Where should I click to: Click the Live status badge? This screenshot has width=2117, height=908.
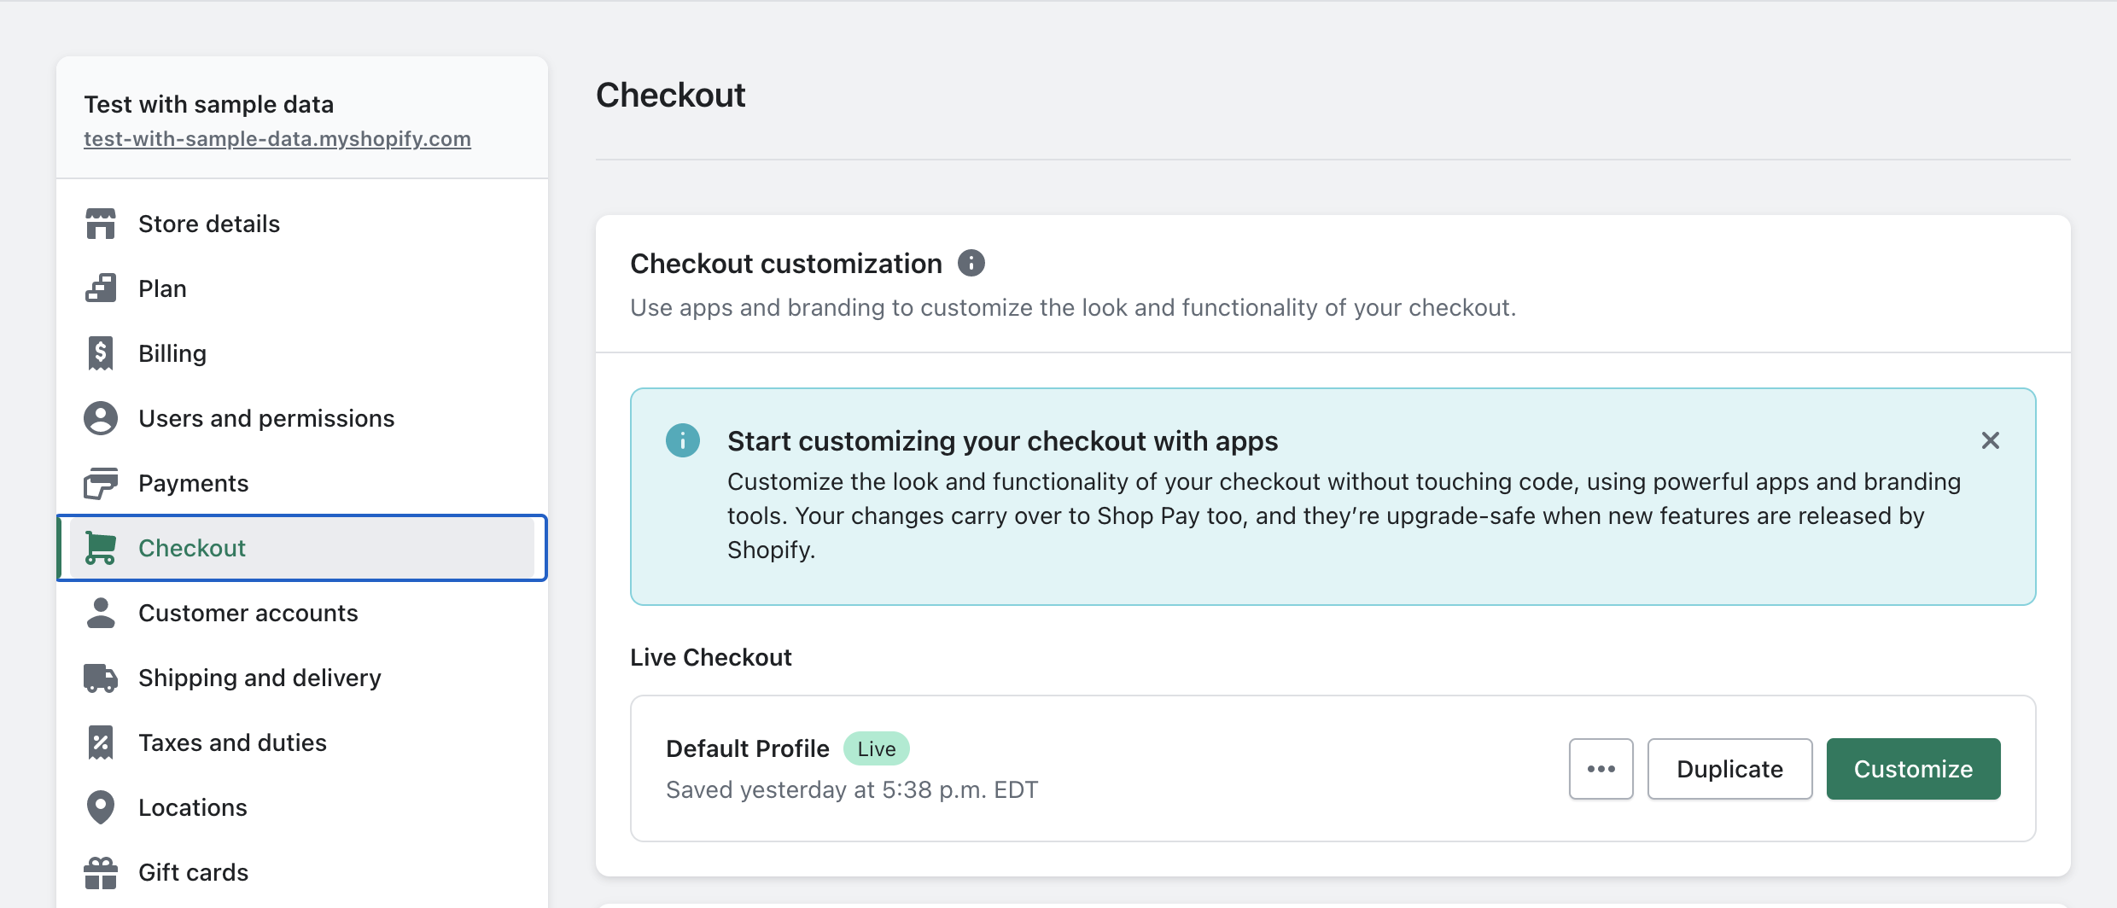coord(877,748)
